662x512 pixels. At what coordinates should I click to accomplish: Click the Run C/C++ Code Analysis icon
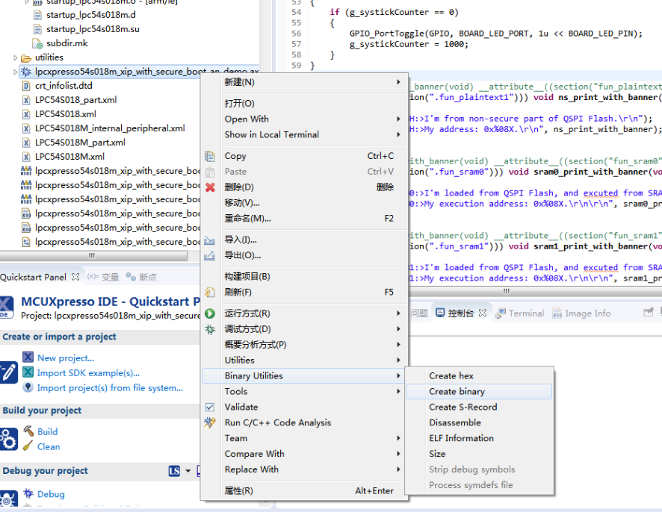[210, 422]
